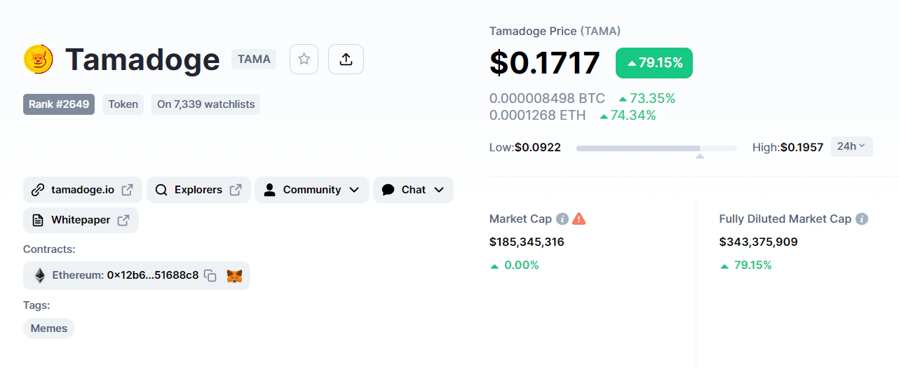
Task: Click the red Market Cap warning icon
Action: point(579,219)
